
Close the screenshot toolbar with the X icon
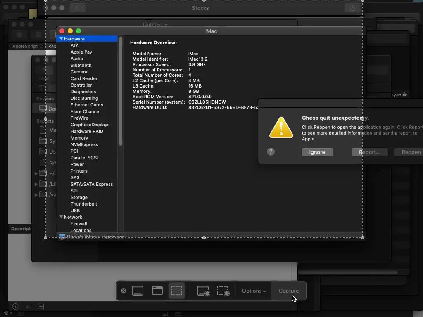coord(124,291)
